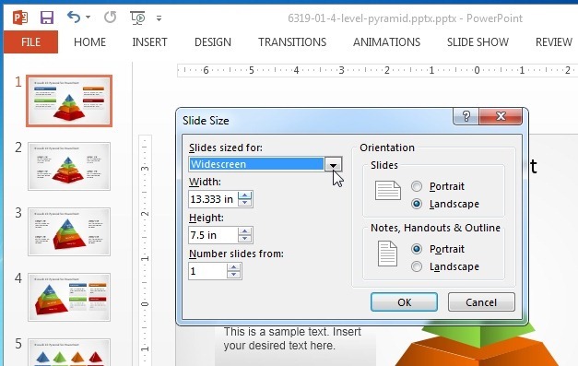Click the portrait page icon under Notes
Image resolution: width=578 pixels, height=366 pixels.
coord(387,254)
